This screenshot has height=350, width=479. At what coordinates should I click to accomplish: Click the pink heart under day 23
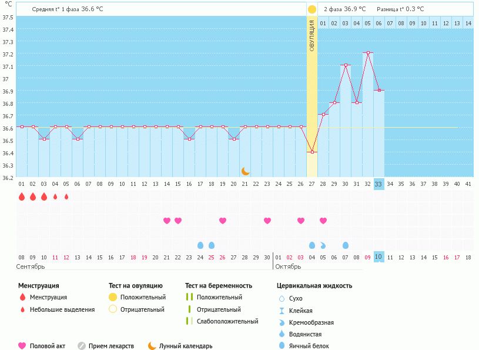pyautogui.click(x=267, y=221)
